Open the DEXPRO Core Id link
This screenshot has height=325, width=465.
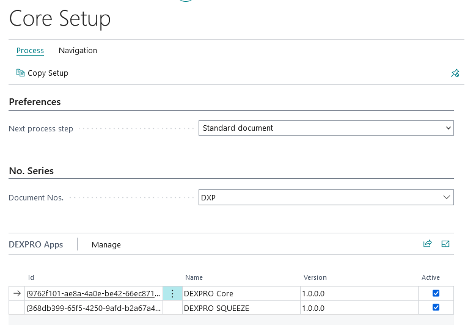93,294
